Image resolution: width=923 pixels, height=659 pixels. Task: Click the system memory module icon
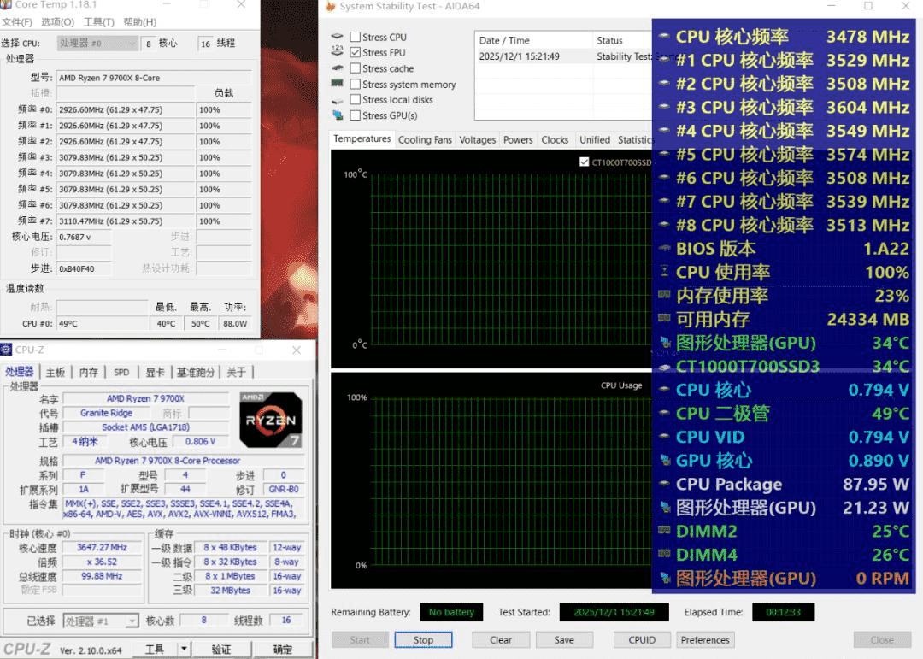(337, 84)
